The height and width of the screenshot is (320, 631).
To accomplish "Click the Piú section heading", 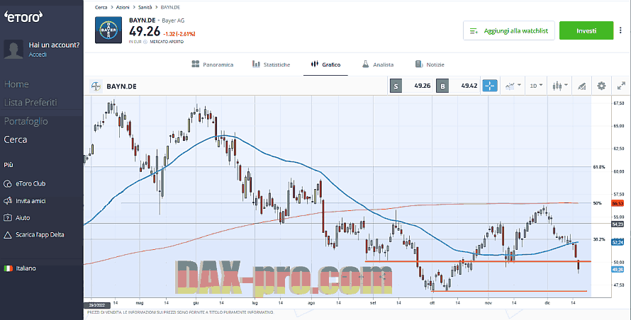I will point(9,165).
